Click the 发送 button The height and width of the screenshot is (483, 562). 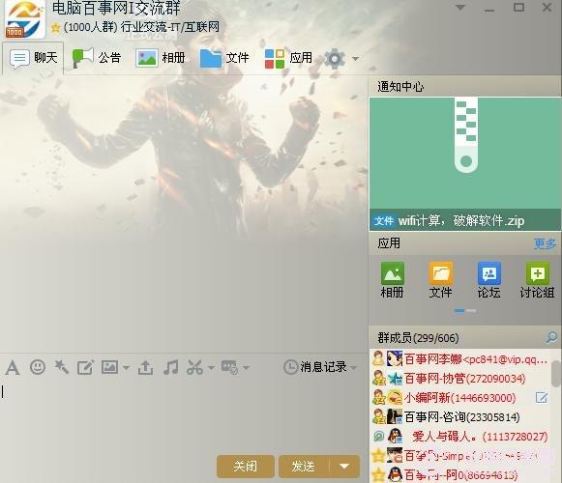pyautogui.click(x=304, y=467)
